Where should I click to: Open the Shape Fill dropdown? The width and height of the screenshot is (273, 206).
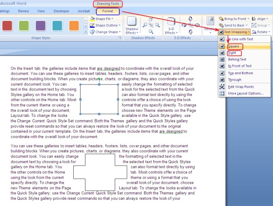[x=105, y=19]
